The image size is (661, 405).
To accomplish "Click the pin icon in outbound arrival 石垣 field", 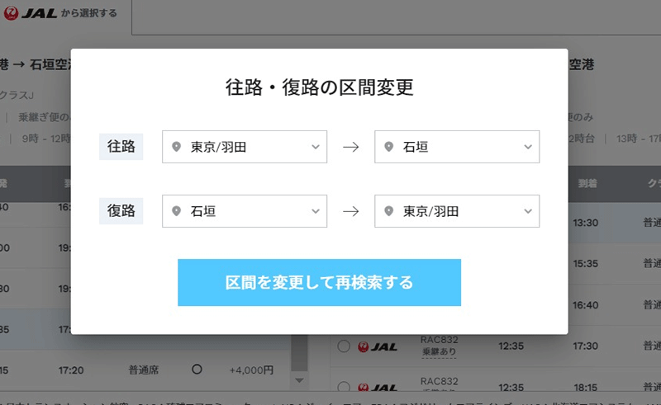I will click(x=388, y=148).
